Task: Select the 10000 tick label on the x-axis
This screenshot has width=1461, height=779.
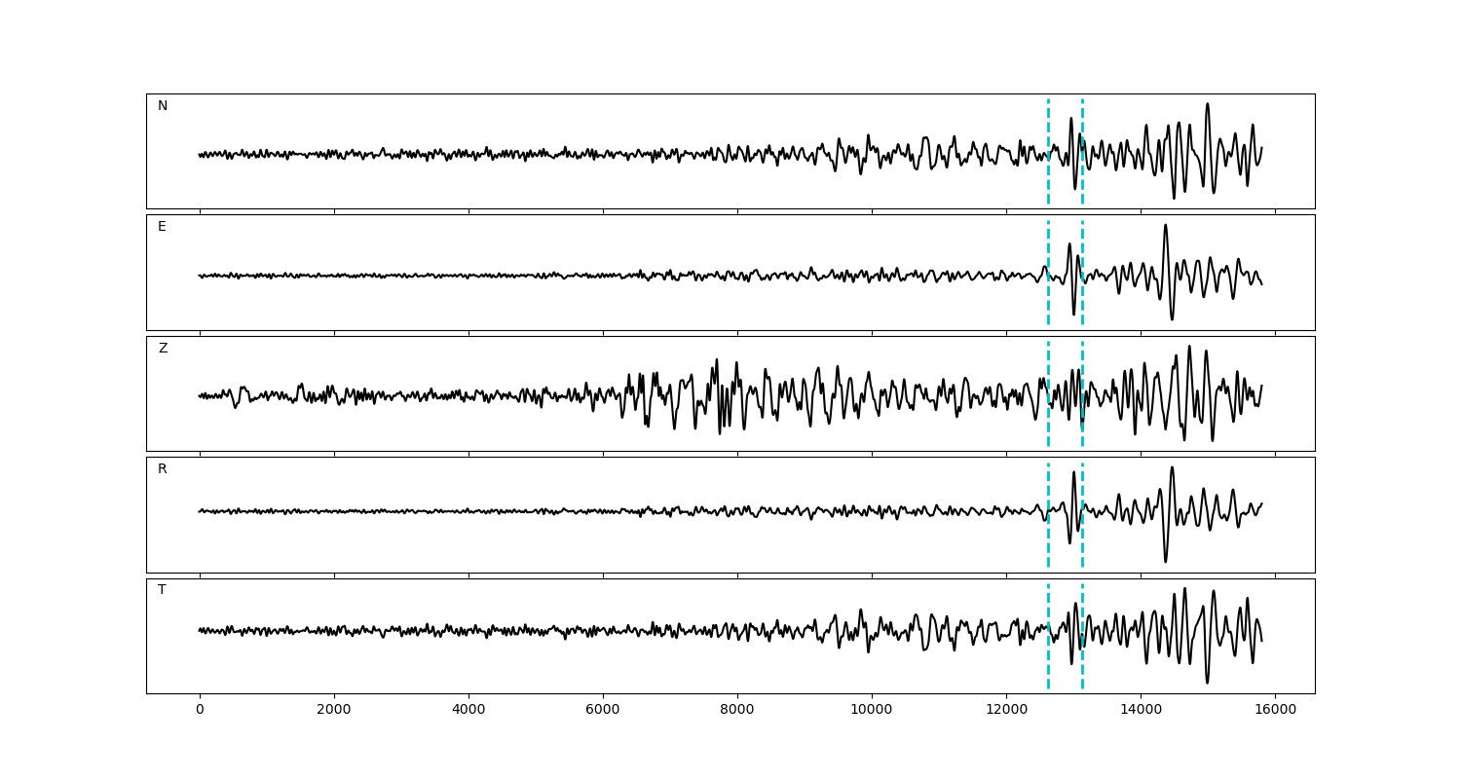Action: (872, 710)
